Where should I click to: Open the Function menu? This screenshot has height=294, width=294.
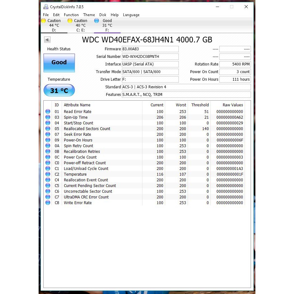click(x=71, y=15)
